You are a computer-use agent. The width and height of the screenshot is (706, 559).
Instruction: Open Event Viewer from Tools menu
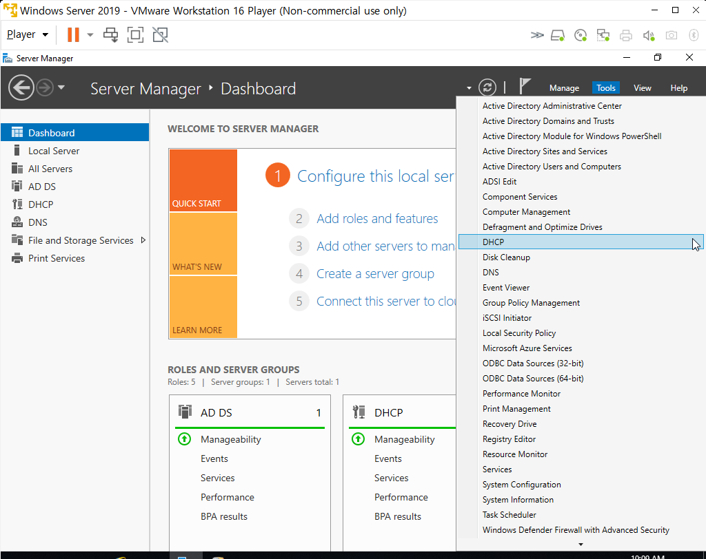tap(581, 287)
